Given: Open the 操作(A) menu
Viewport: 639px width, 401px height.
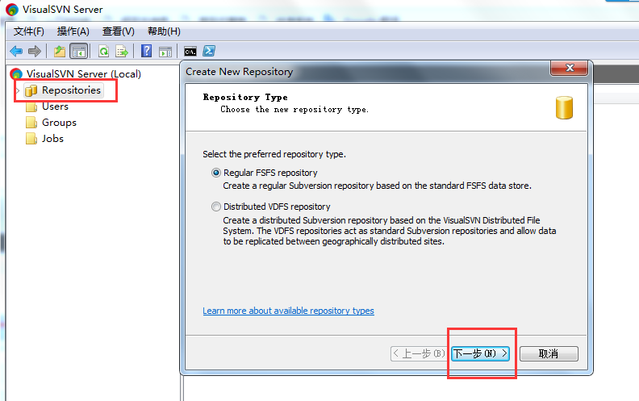Looking at the screenshot, I should coord(73,31).
